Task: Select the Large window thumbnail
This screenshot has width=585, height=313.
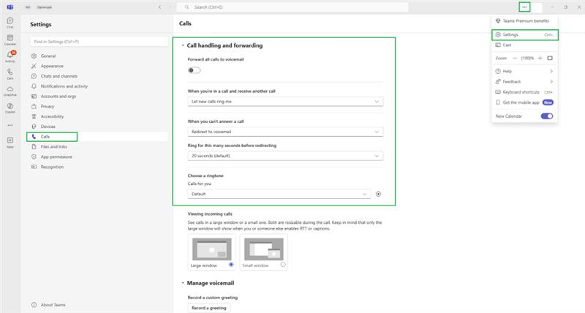Action: click(x=211, y=249)
